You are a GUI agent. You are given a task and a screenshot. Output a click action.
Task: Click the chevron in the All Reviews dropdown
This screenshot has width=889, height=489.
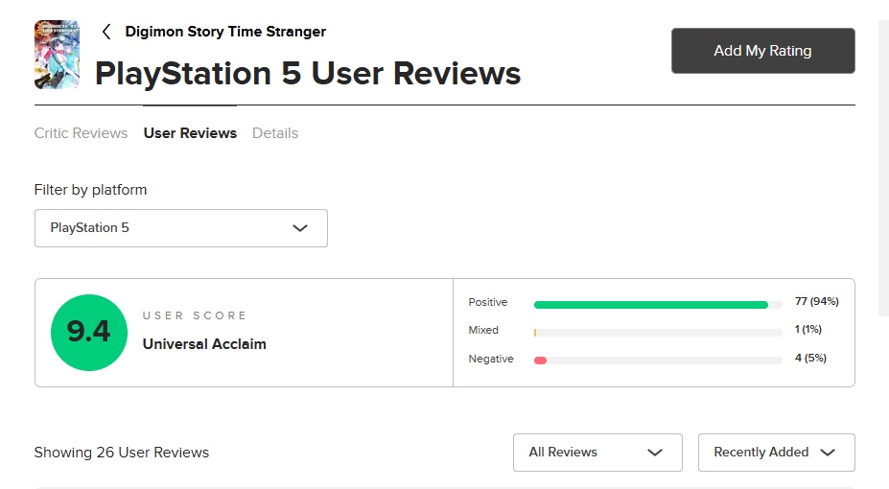656,453
